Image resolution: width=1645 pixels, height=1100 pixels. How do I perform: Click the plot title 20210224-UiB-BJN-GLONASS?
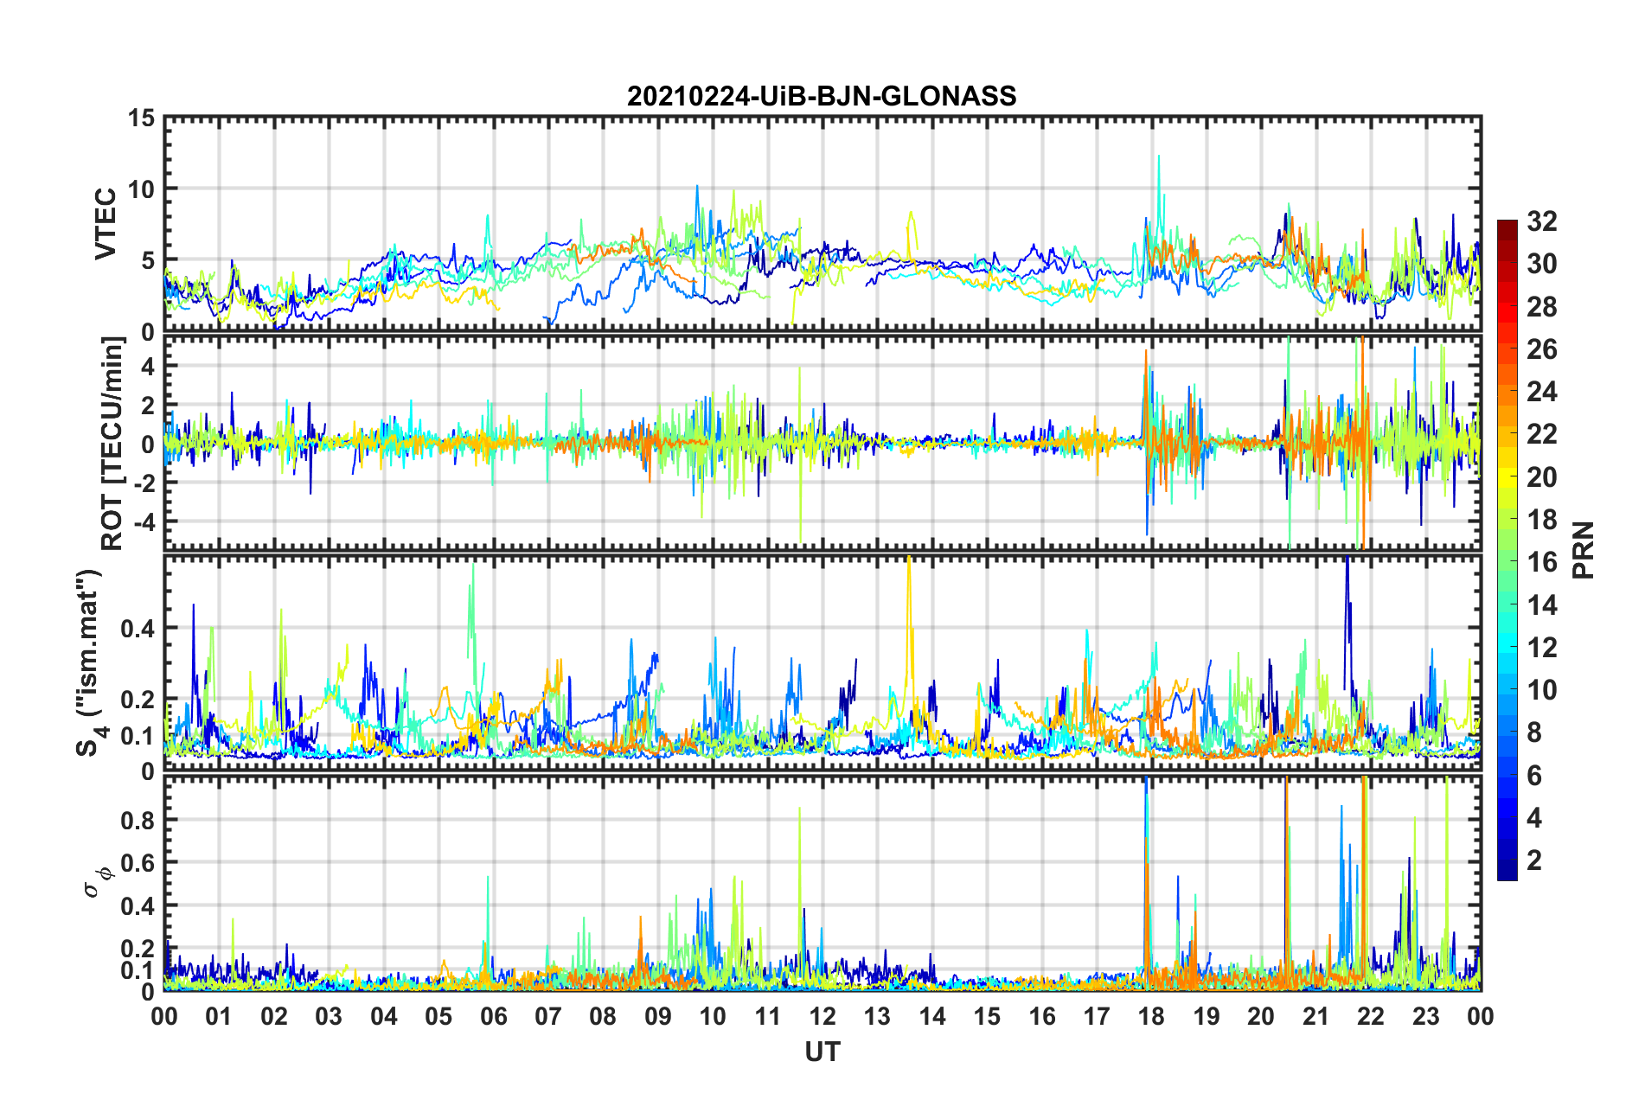822,96
